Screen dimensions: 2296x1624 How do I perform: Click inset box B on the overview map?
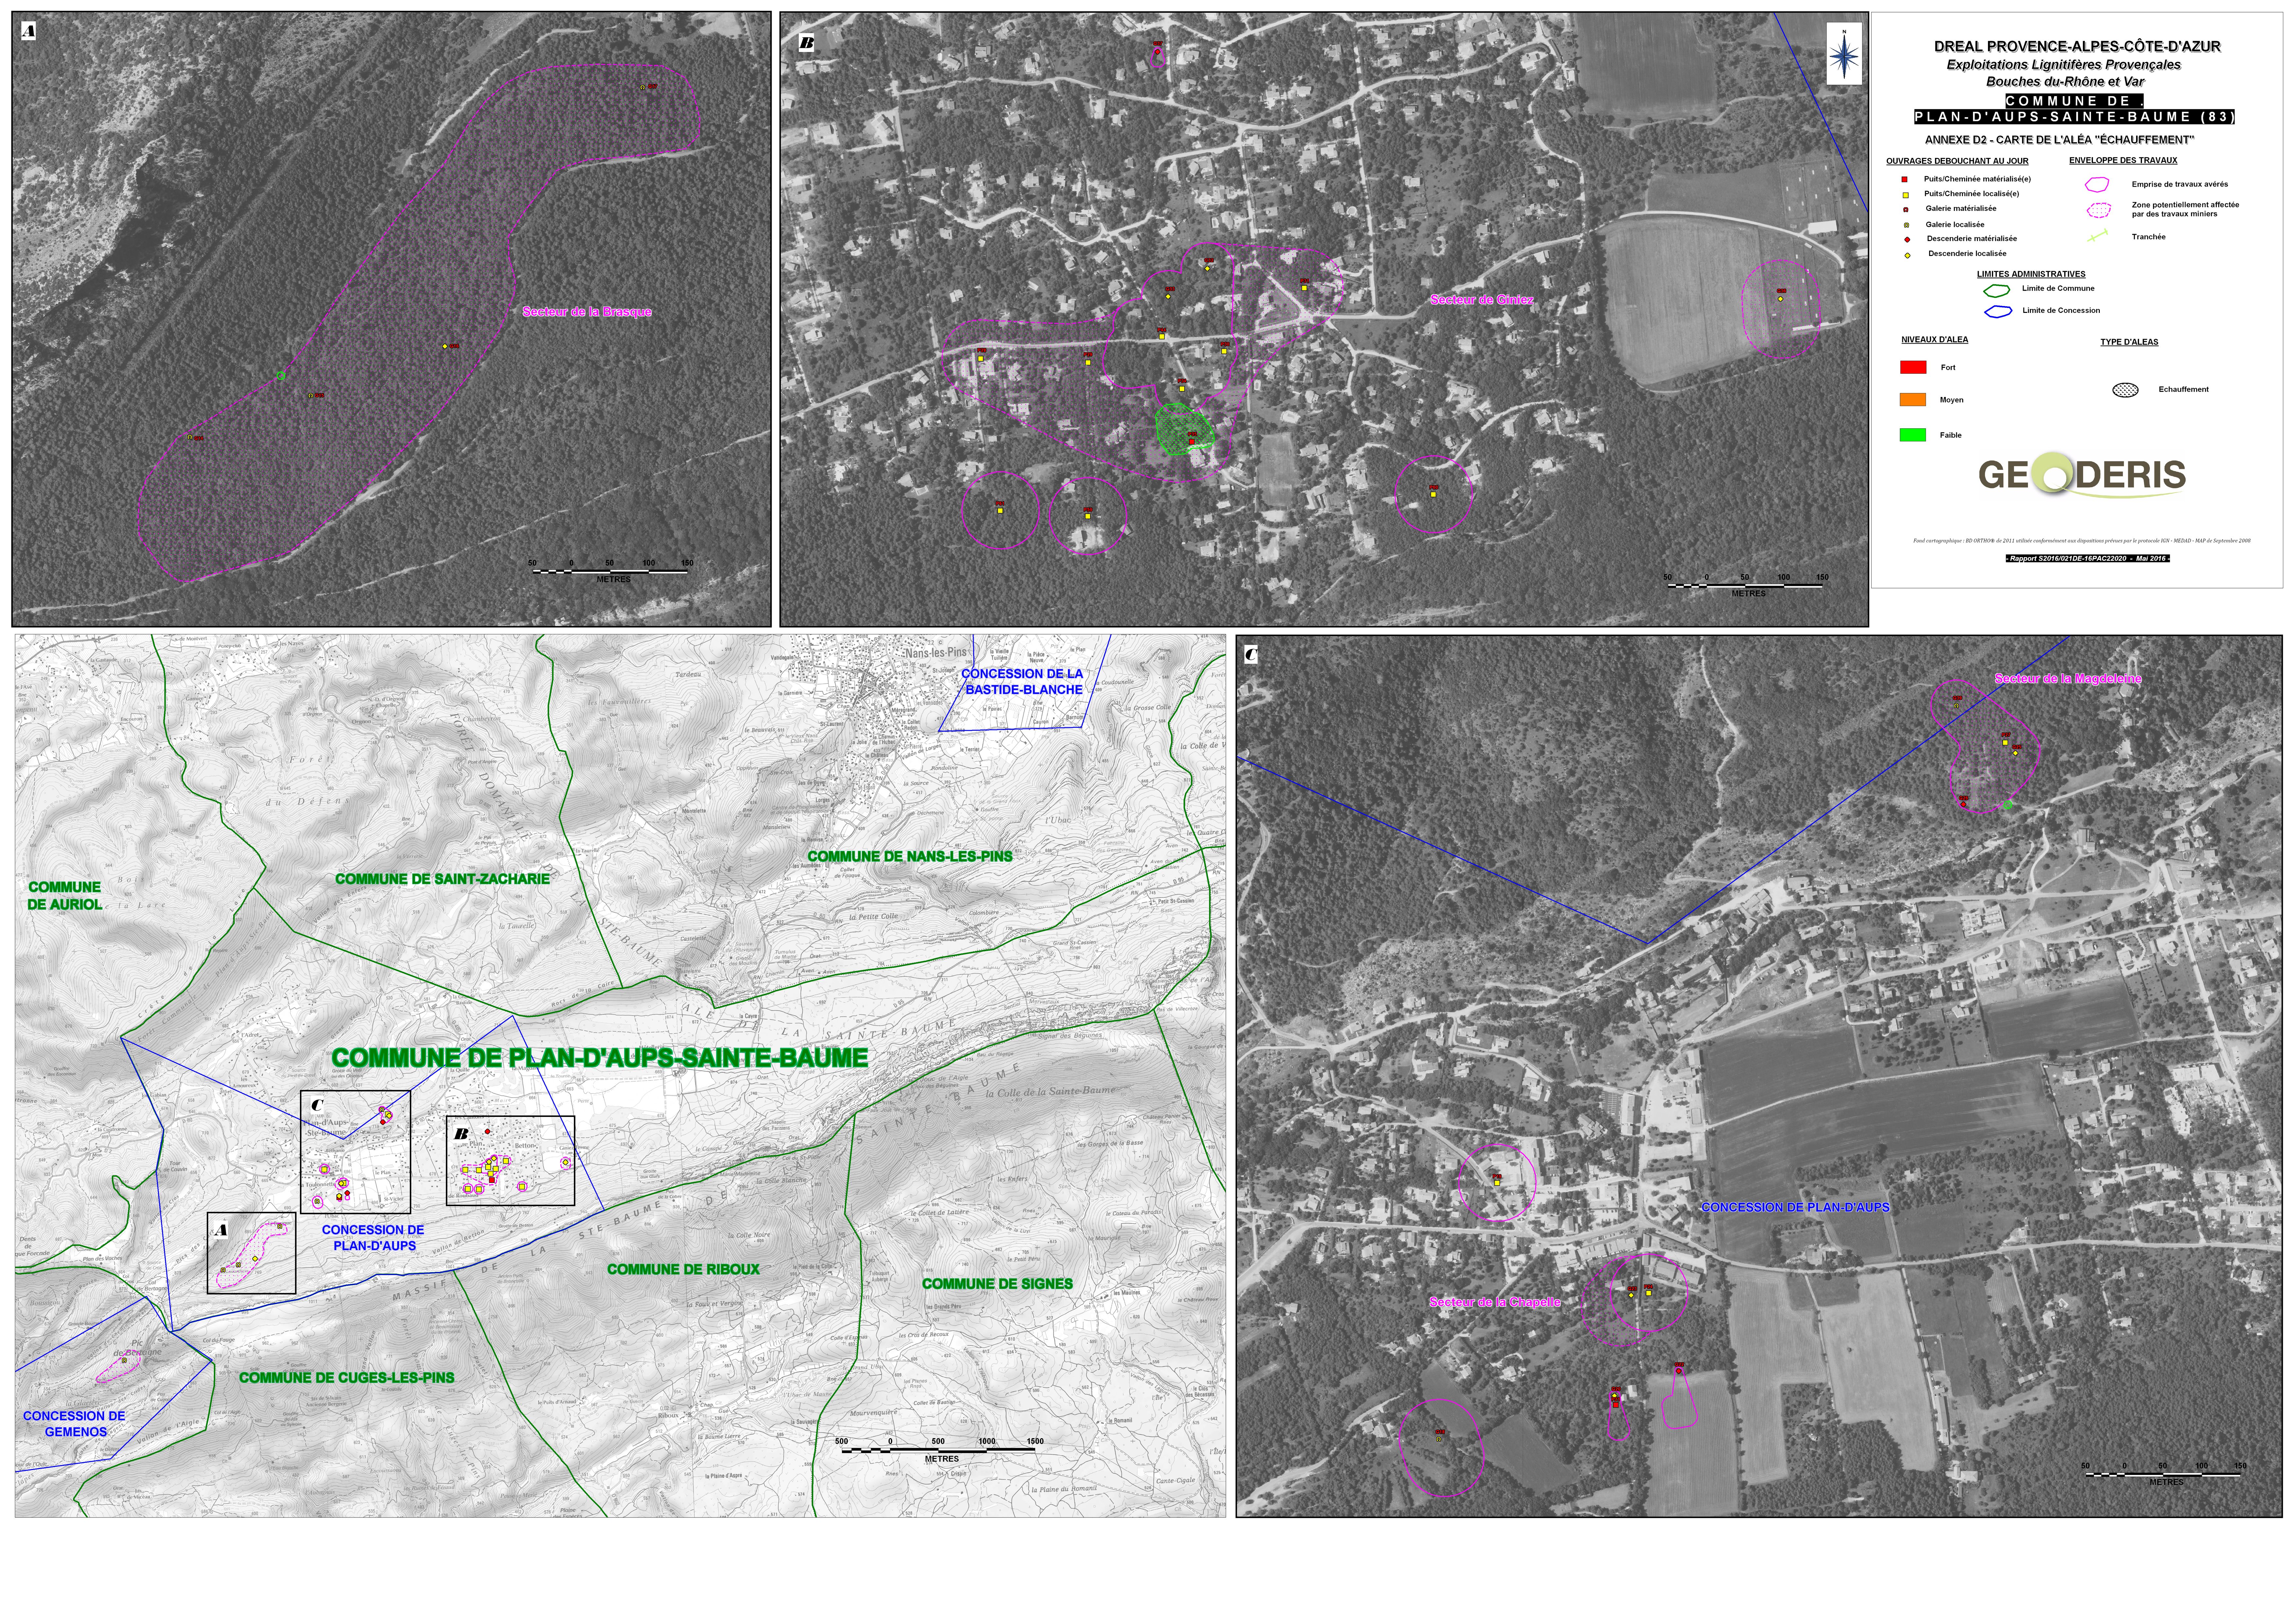(x=510, y=1161)
